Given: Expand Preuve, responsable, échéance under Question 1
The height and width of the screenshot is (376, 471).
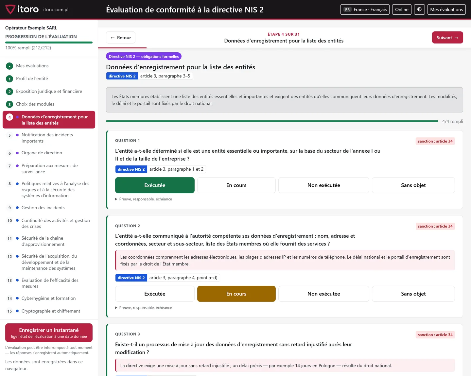Looking at the screenshot, I should (144, 199).
